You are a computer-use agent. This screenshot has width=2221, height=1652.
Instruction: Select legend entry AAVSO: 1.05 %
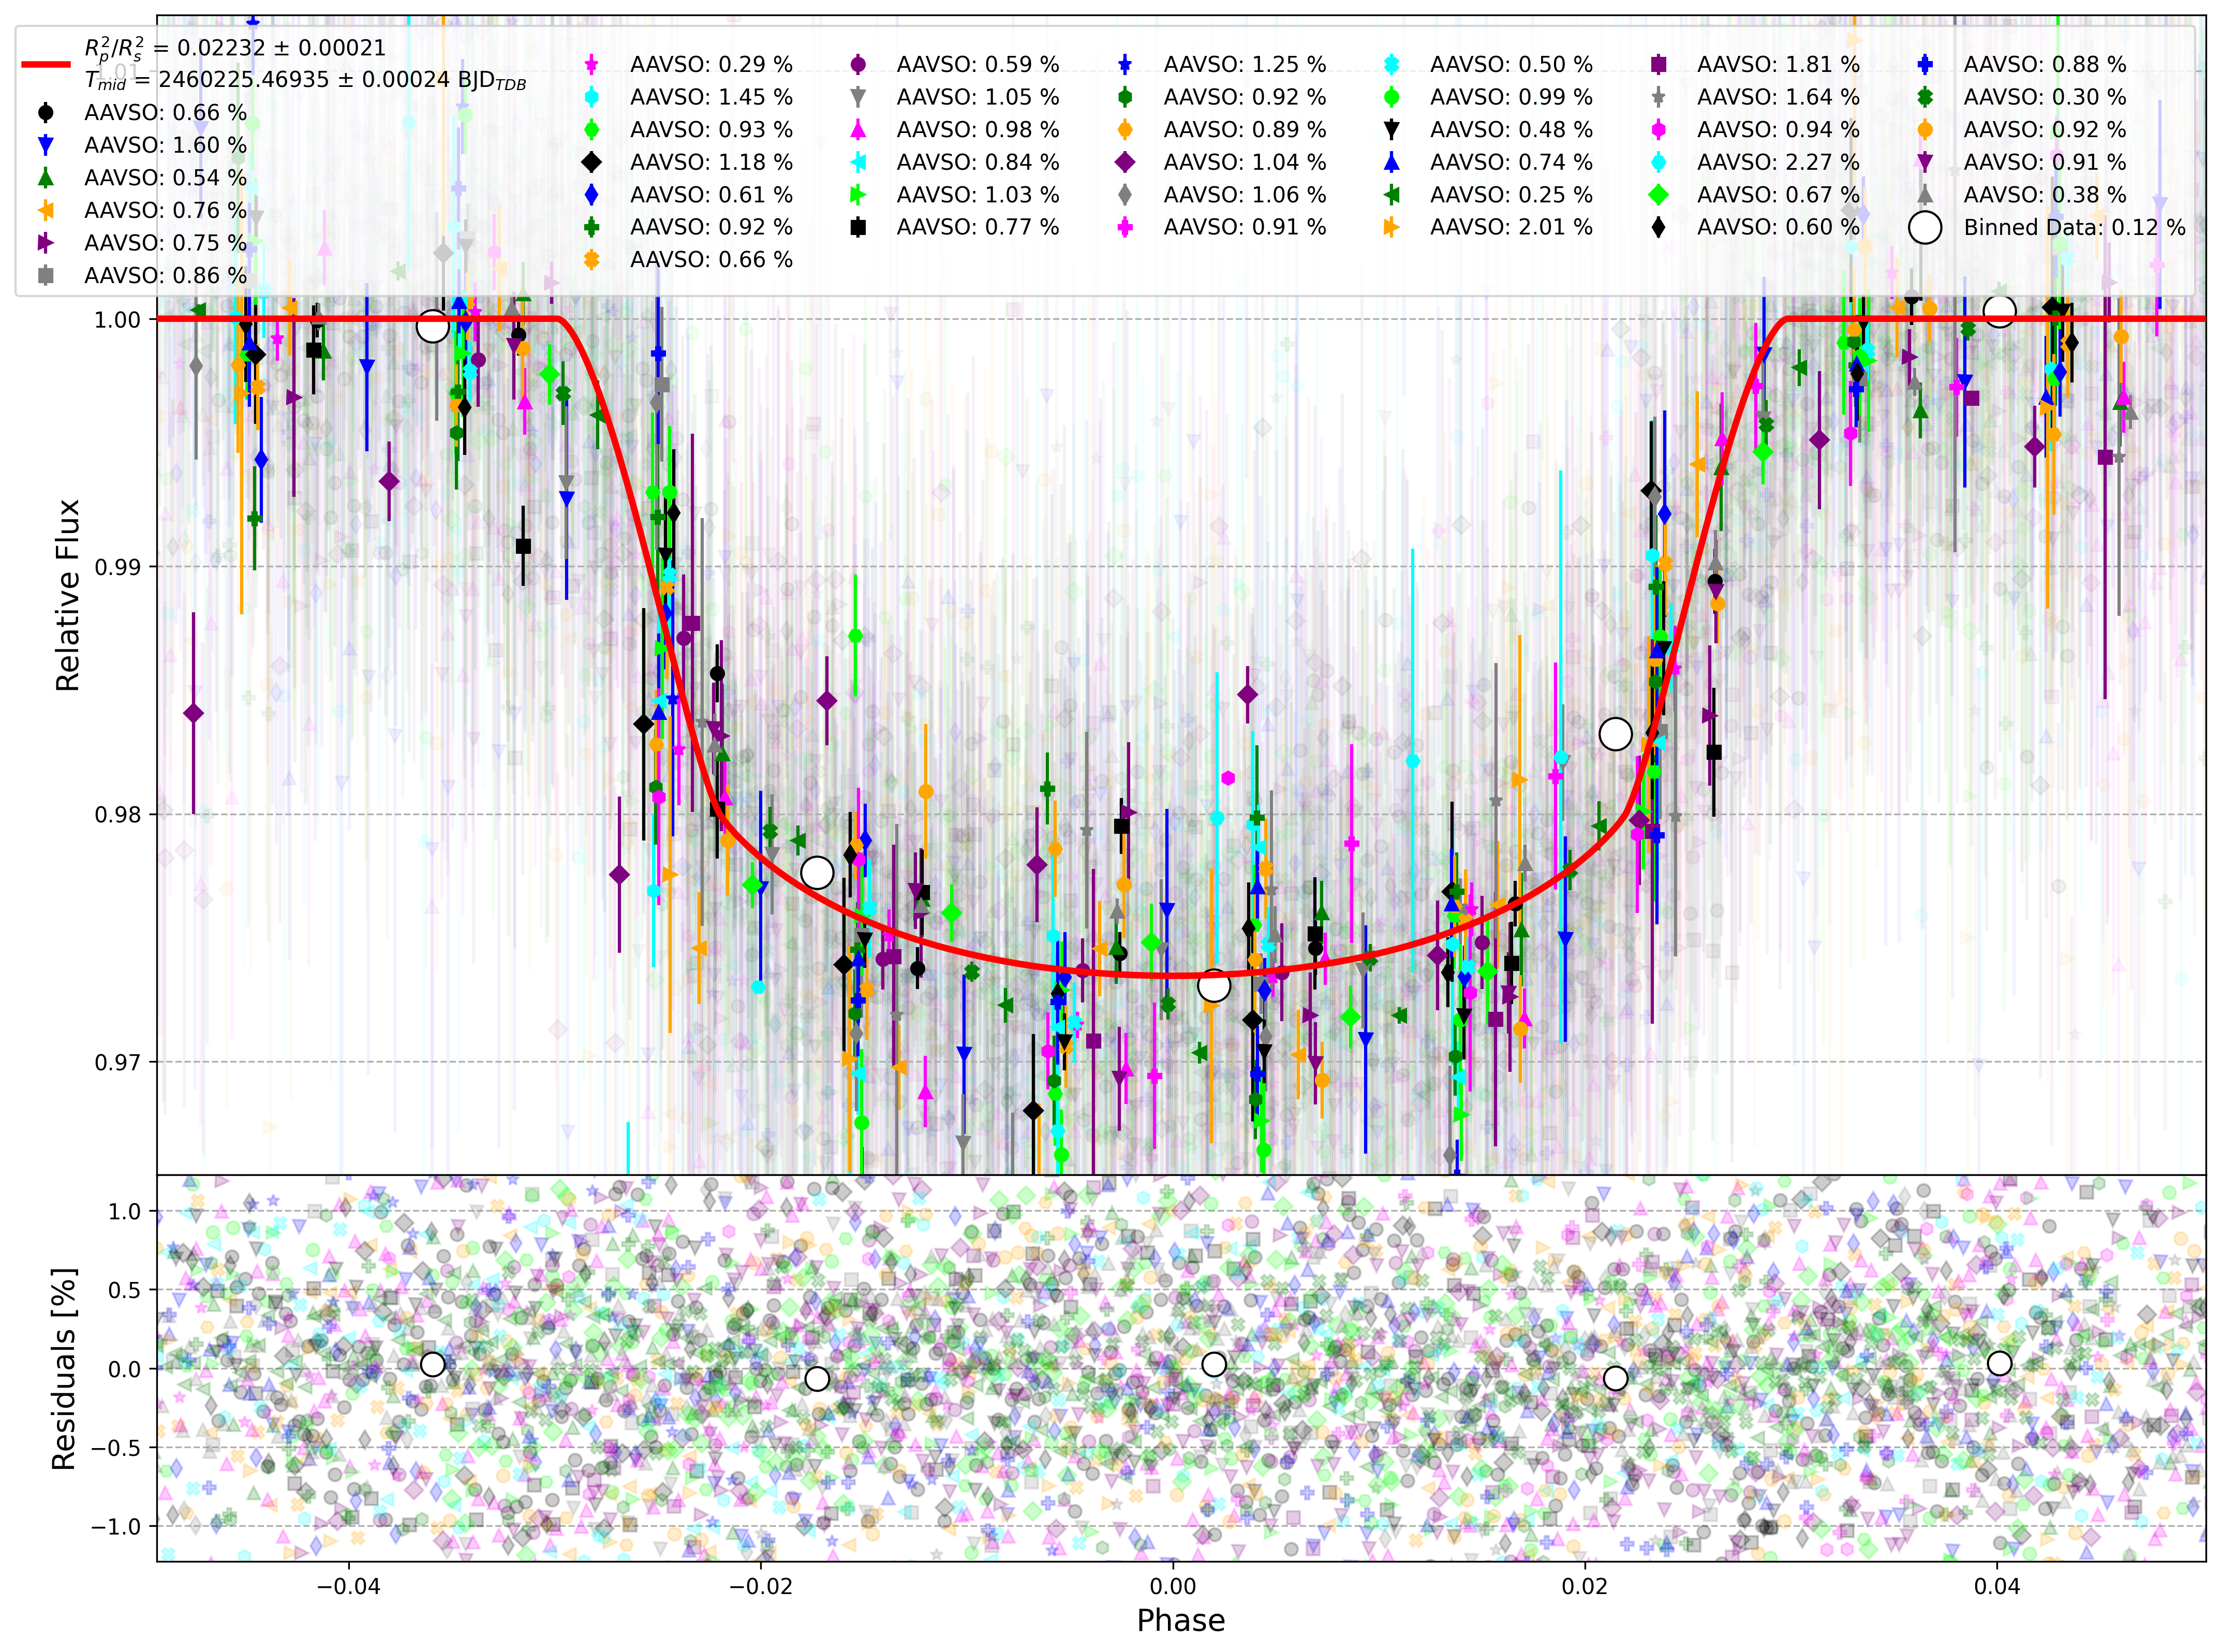pos(978,97)
